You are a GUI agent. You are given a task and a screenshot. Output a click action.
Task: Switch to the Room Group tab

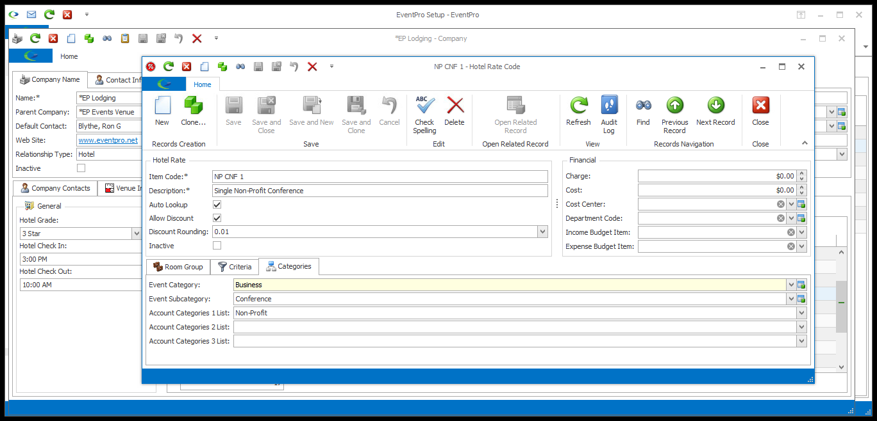tap(178, 267)
